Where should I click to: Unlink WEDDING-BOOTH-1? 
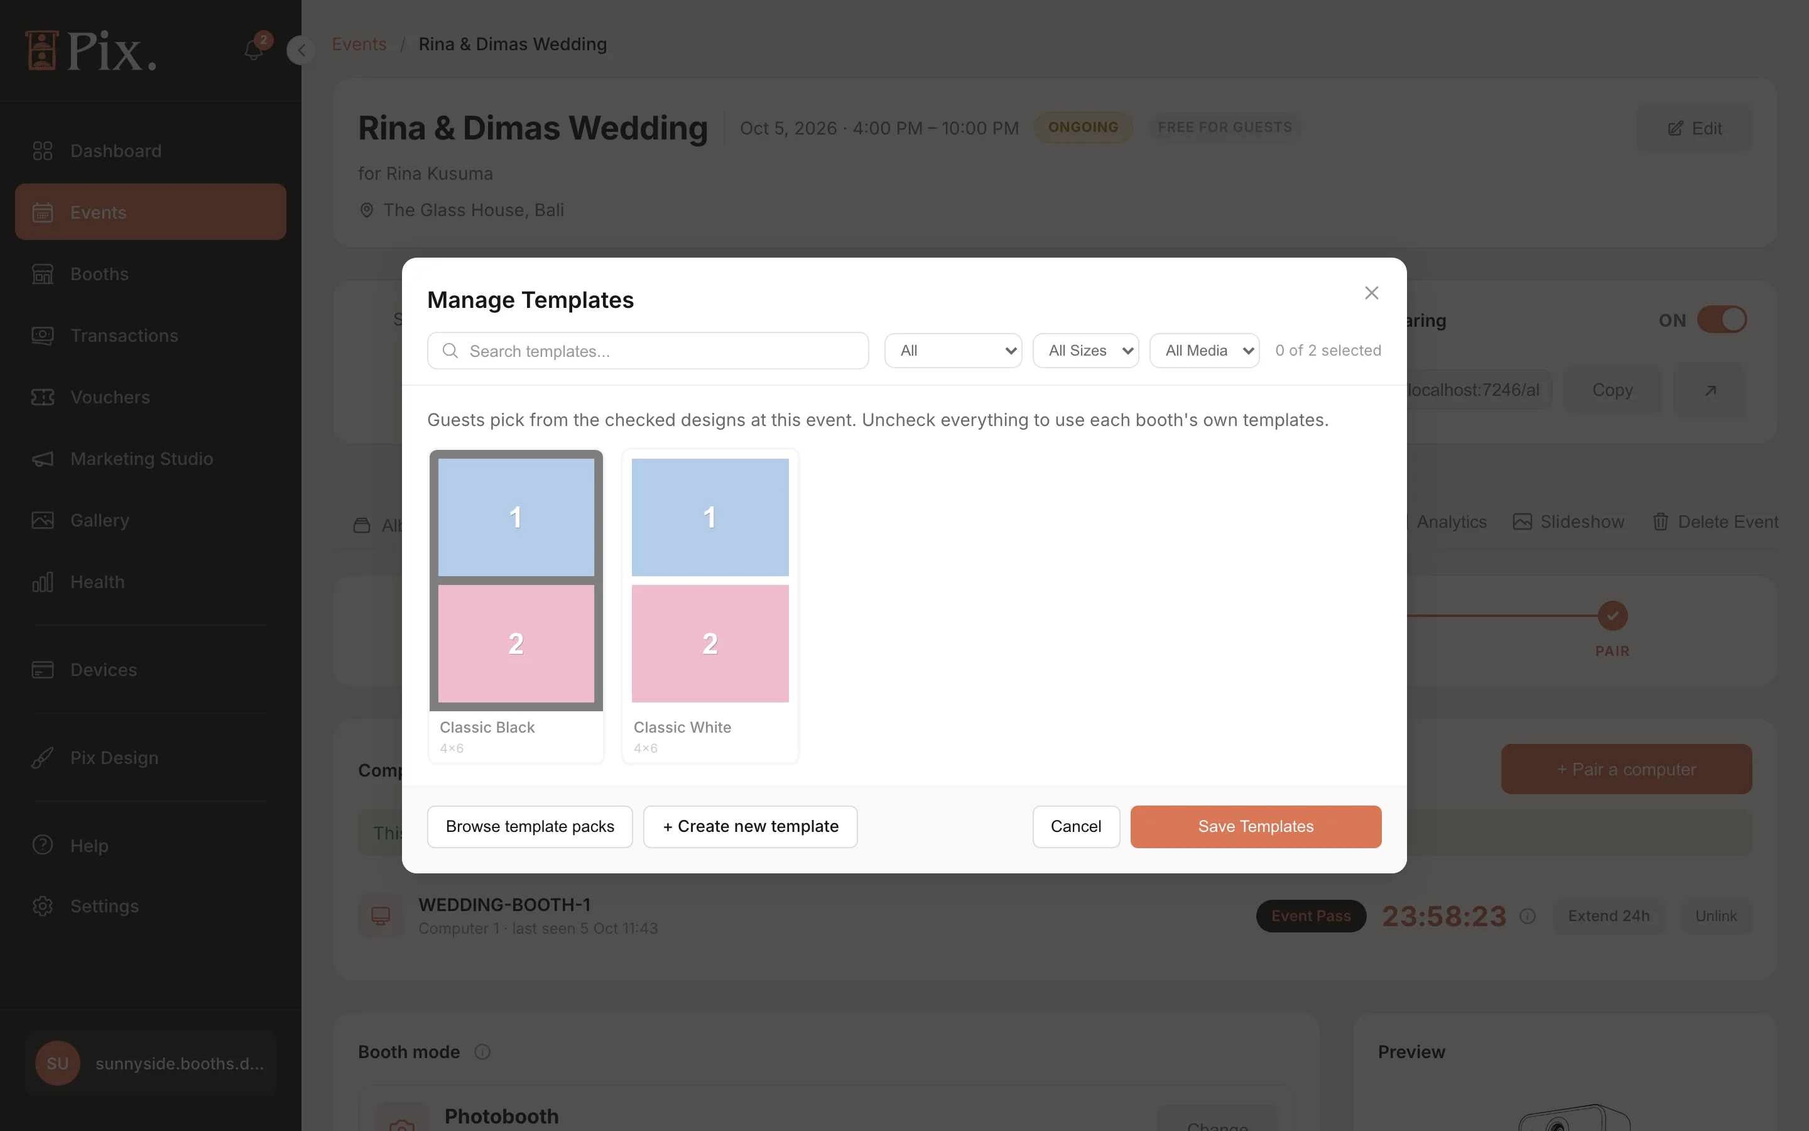pyautogui.click(x=1715, y=915)
